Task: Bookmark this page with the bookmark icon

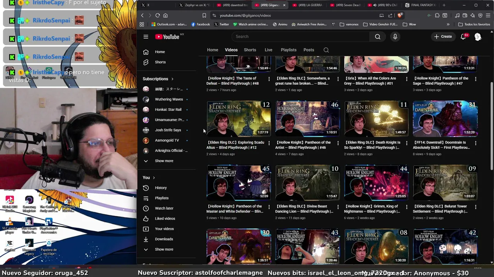Action: [x=204, y=15]
